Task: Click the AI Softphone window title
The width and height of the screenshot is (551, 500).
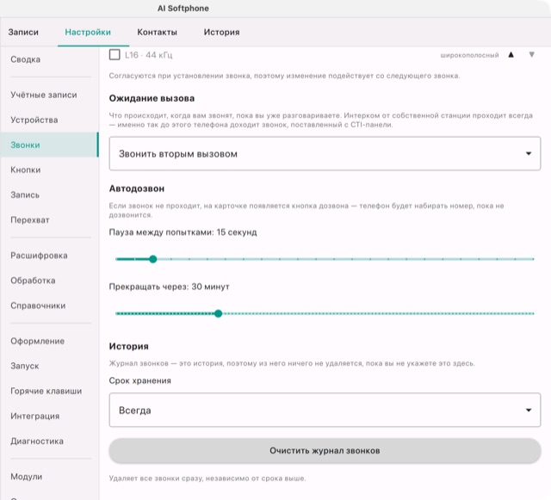Action: [x=183, y=9]
